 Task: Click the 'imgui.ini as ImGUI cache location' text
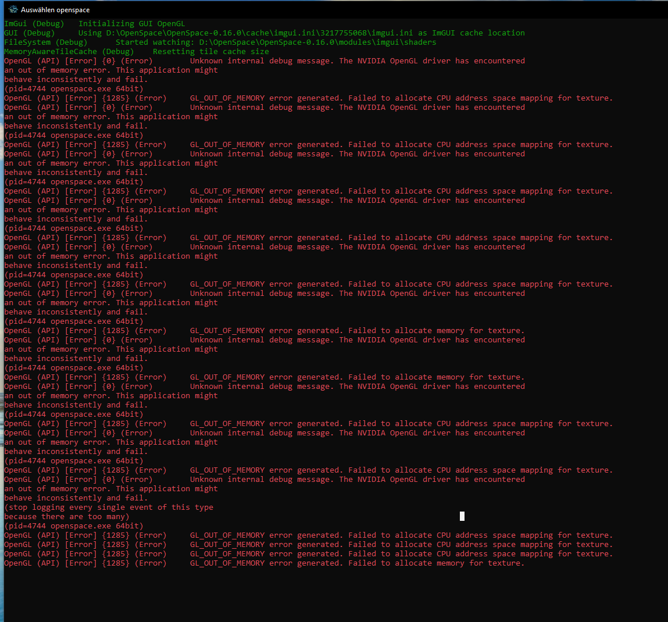pos(449,33)
